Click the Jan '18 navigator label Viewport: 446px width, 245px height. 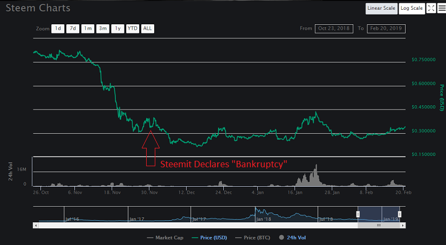click(263, 219)
